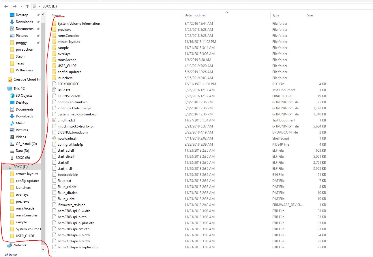Select the romsArcade folder icon in file list
Image resolution: width=373 pixels, height=257 pixels.
pos(55,60)
